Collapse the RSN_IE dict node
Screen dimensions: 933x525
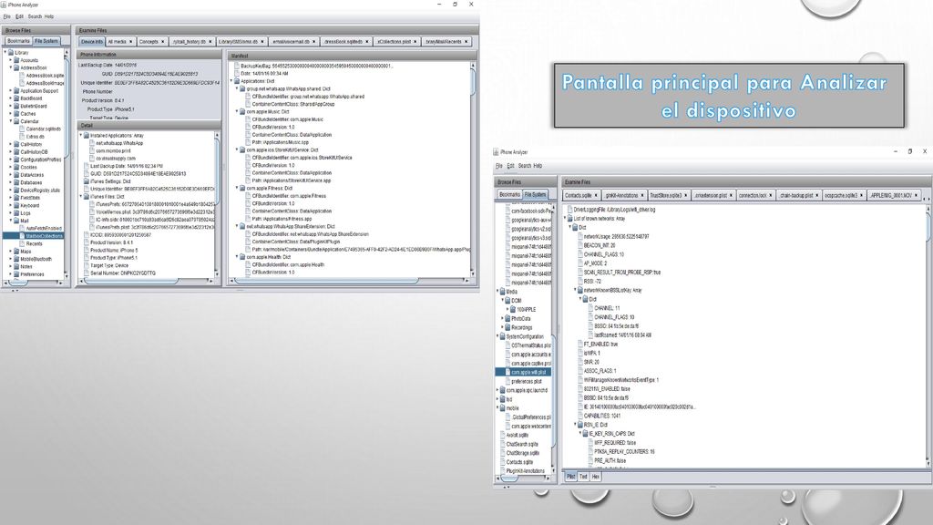(x=575, y=425)
